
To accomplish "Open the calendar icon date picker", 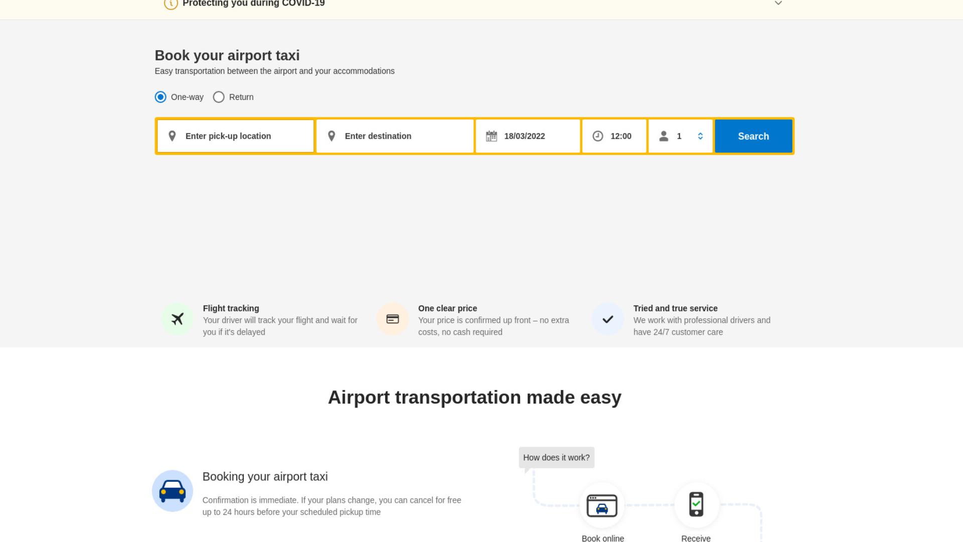I will coord(492,136).
